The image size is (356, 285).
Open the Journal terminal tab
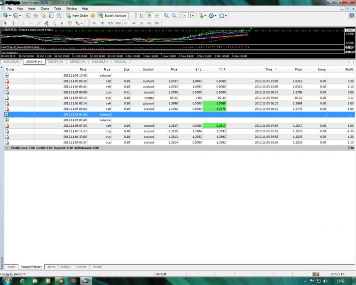97,267
